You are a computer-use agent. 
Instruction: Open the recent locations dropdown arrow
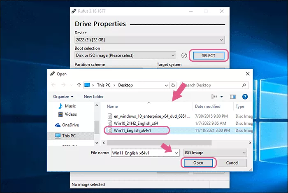click(71, 85)
